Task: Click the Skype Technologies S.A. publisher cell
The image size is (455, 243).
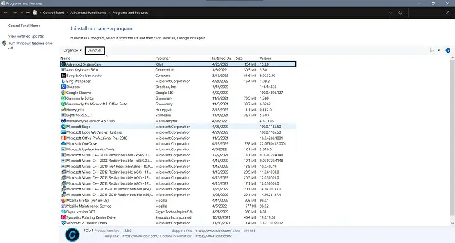Action: [174, 212]
